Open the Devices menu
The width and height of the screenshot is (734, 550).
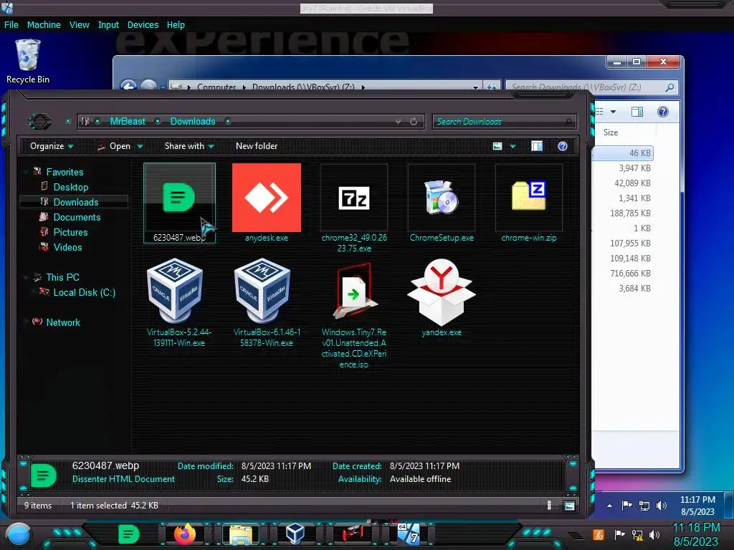[x=143, y=25]
